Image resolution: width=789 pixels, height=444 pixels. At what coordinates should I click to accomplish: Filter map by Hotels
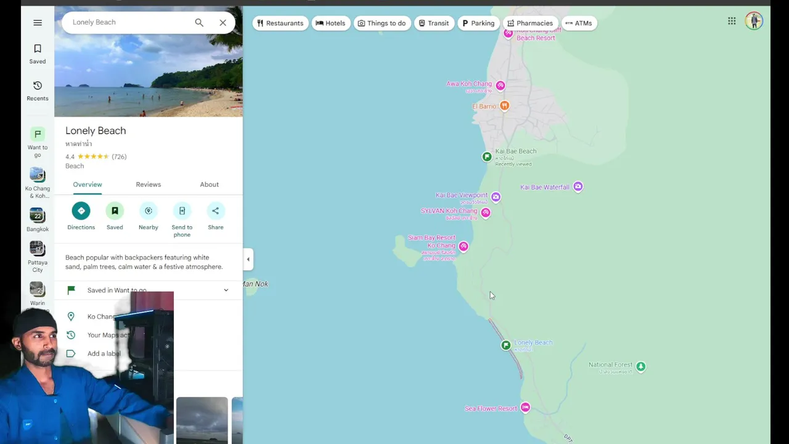tap(330, 23)
